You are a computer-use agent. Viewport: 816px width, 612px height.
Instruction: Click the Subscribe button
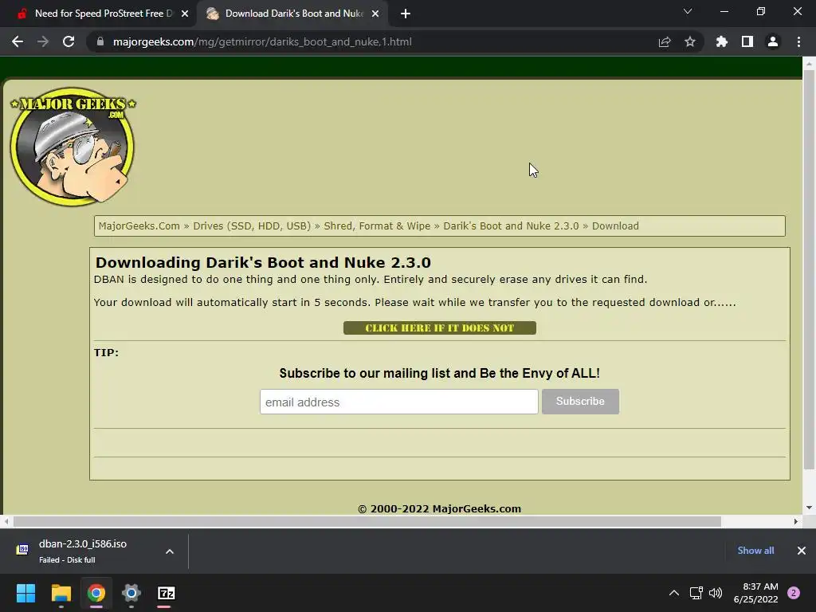(x=580, y=402)
